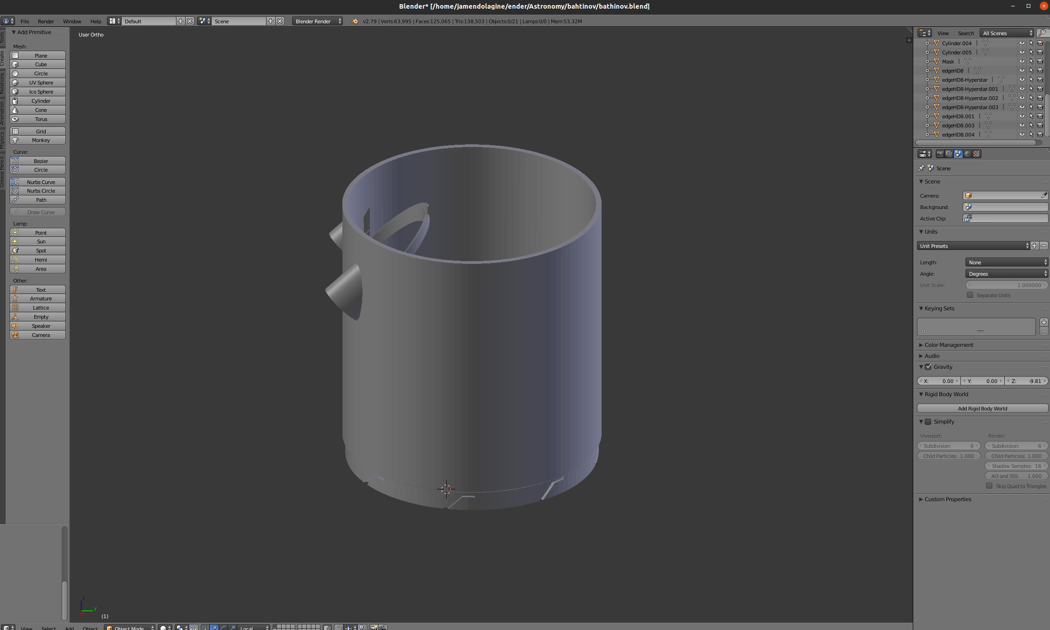Click the Blender logo in the info header

click(x=355, y=21)
